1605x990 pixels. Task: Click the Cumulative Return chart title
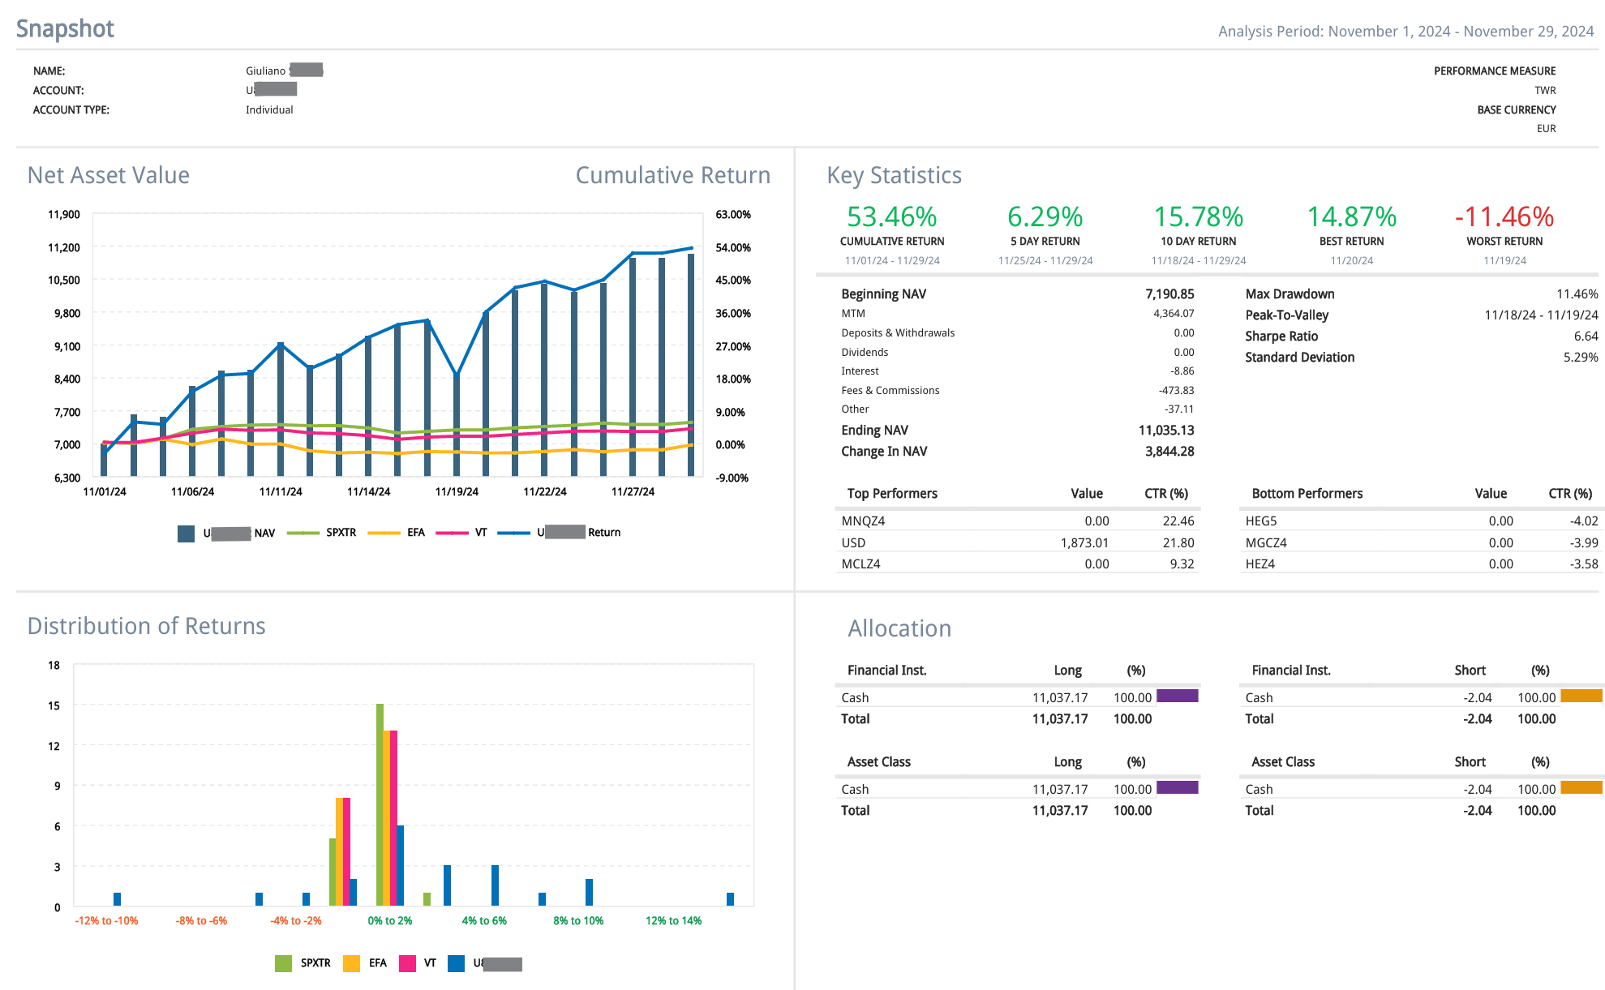(x=672, y=175)
